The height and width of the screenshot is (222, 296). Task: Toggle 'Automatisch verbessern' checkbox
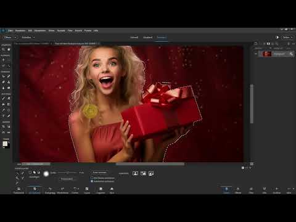(92, 181)
